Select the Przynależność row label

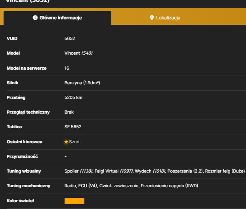pyautogui.click(x=22, y=156)
